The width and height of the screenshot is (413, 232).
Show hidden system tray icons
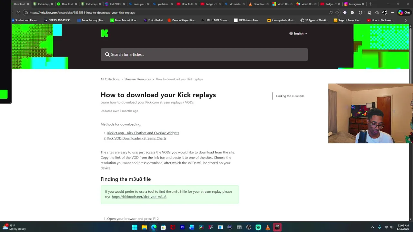coord(372,227)
